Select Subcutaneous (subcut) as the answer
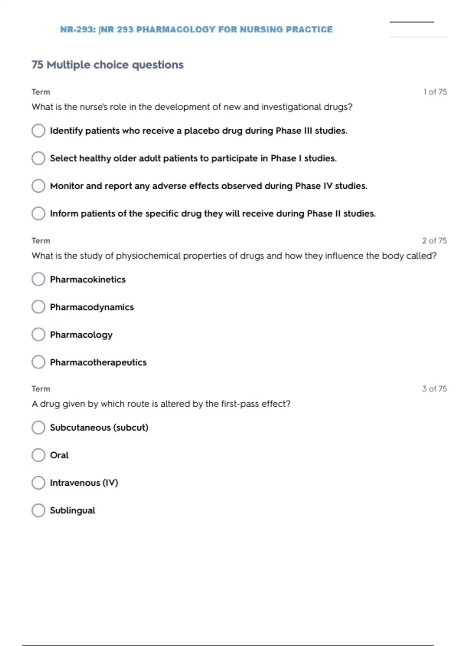 (38, 427)
